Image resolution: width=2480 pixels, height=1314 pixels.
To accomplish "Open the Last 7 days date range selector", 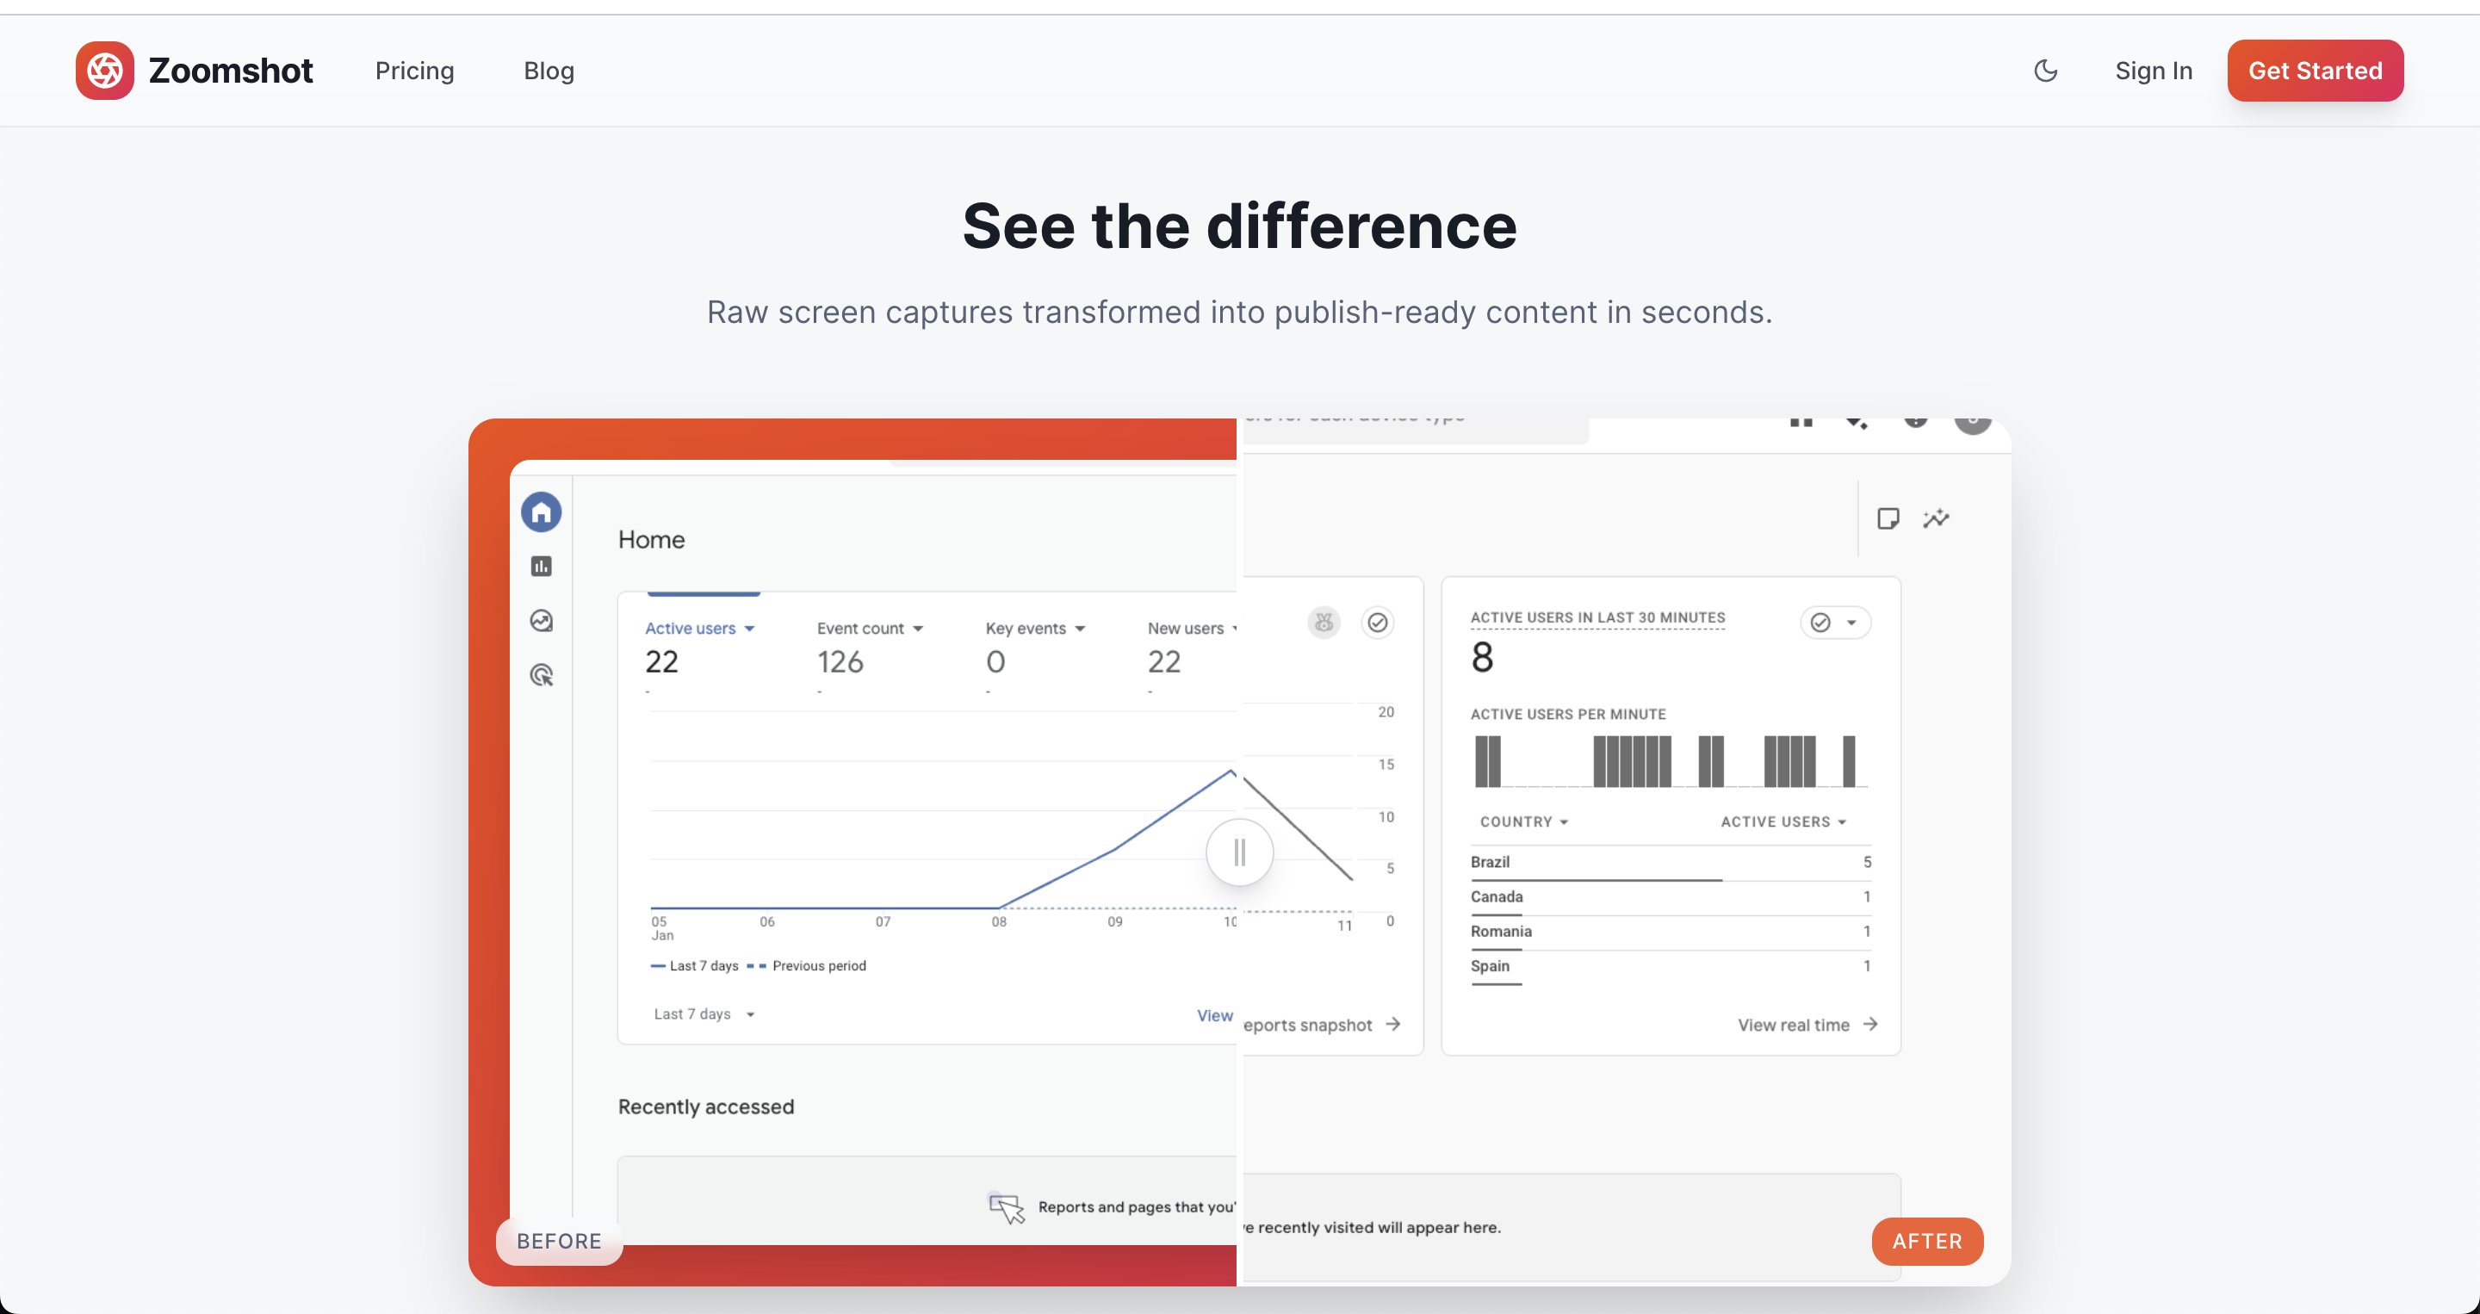I will coord(704,1013).
